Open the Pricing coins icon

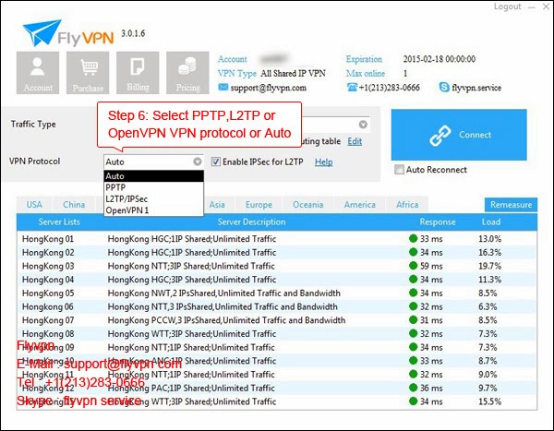click(187, 73)
